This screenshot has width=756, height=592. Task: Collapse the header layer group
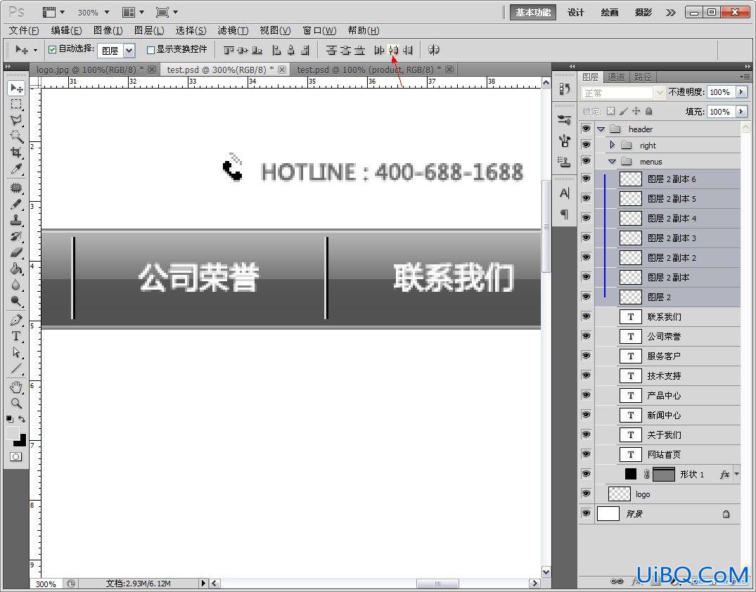pyautogui.click(x=601, y=129)
